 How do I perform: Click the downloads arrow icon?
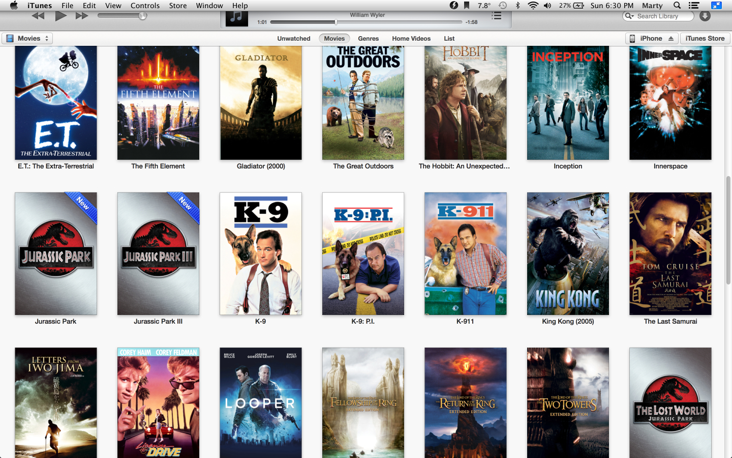tap(705, 16)
